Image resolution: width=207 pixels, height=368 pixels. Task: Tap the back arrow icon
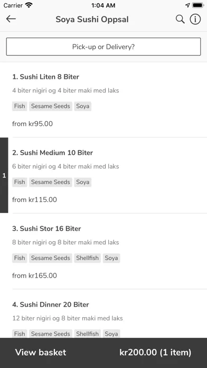click(x=11, y=19)
